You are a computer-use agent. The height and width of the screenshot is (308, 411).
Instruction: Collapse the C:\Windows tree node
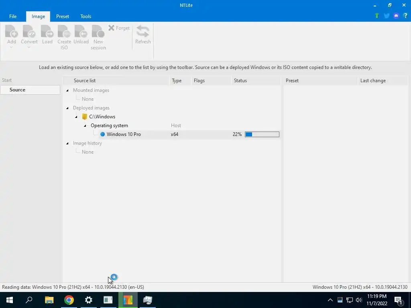[x=76, y=117]
